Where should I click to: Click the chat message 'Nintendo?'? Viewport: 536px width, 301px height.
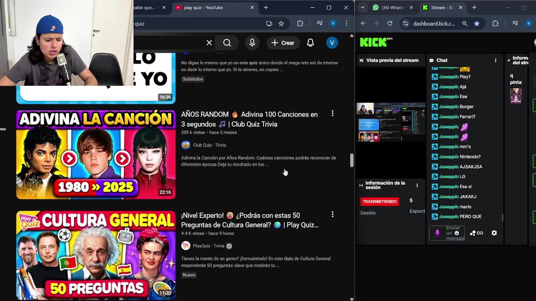click(470, 157)
